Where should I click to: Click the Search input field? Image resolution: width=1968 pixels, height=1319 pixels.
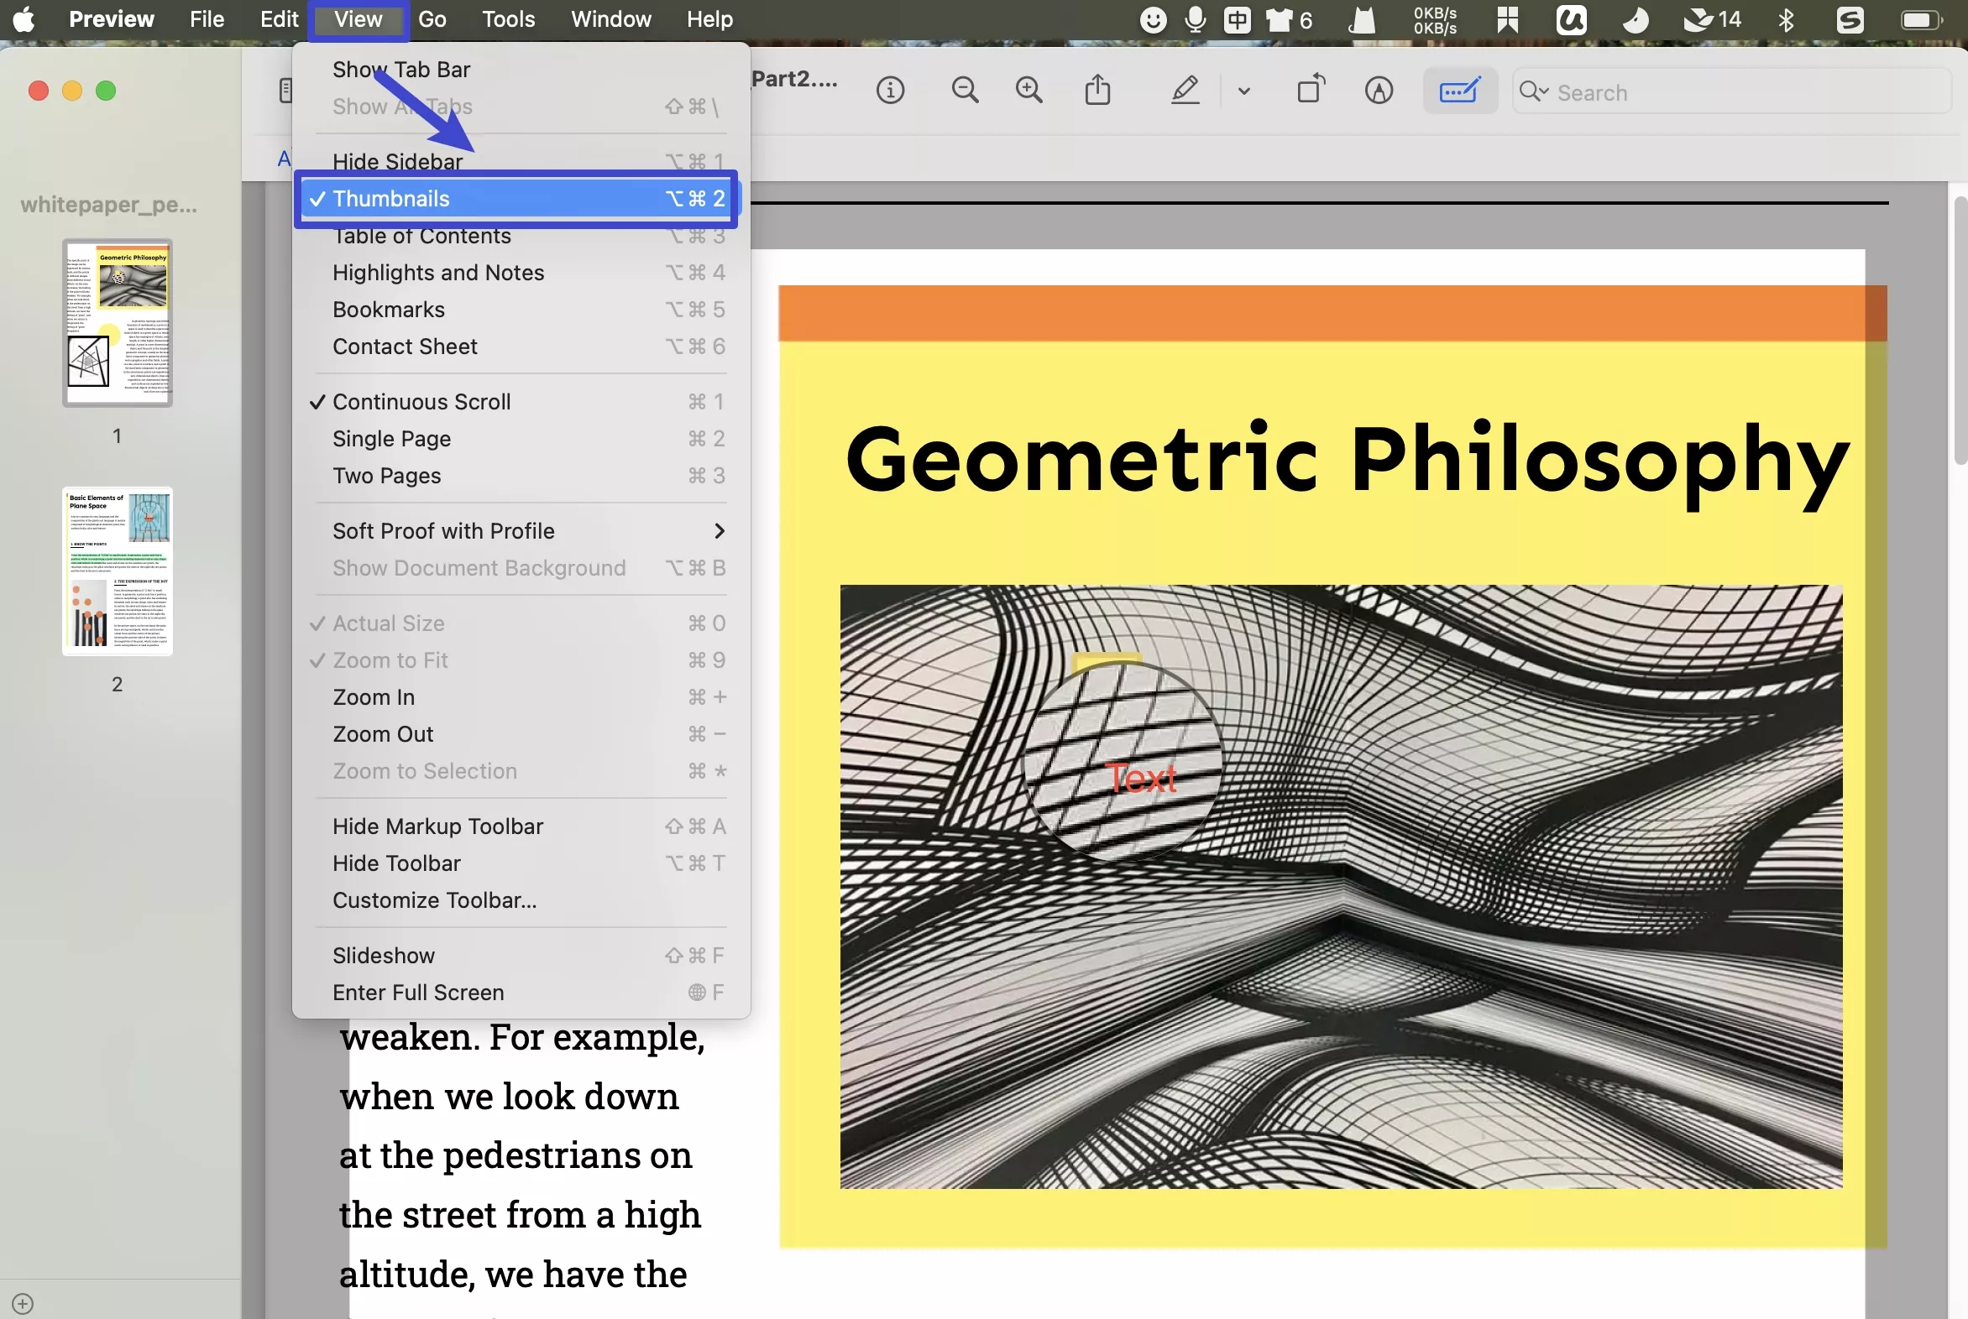pyautogui.click(x=1734, y=91)
